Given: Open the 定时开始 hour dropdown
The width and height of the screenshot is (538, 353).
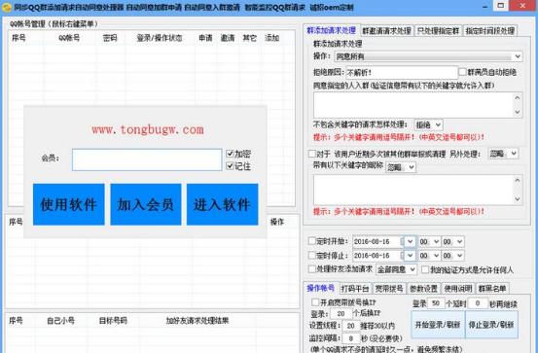Looking at the screenshot, I should [x=429, y=241].
